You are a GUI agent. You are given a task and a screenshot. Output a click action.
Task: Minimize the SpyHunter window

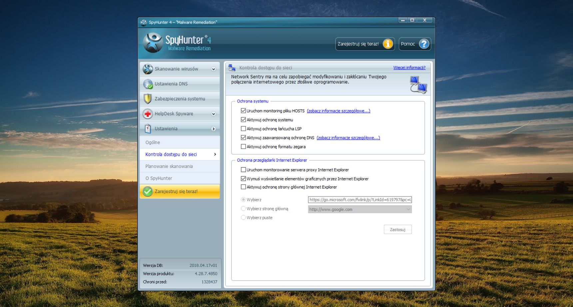pyautogui.click(x=403, y=20)
